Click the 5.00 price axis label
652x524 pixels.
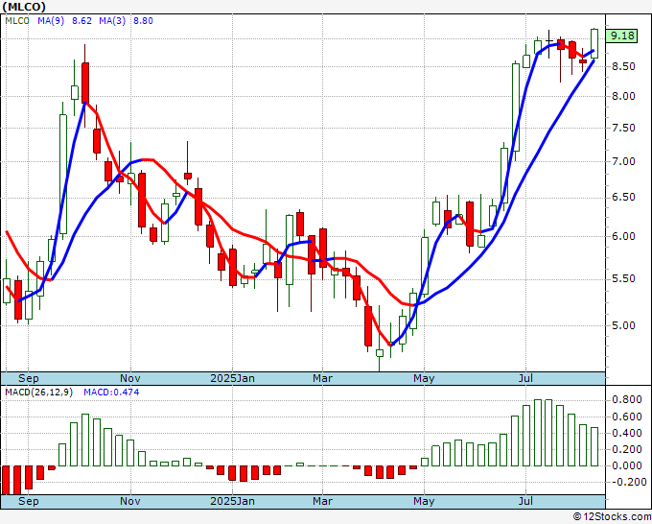point(623,325)
